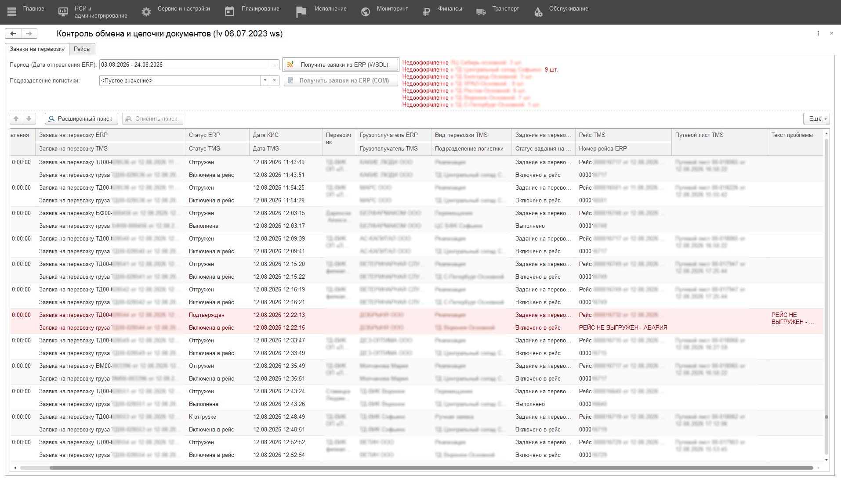
Task: Move the row down with arrow icon
Action: [x=29, y=119]
